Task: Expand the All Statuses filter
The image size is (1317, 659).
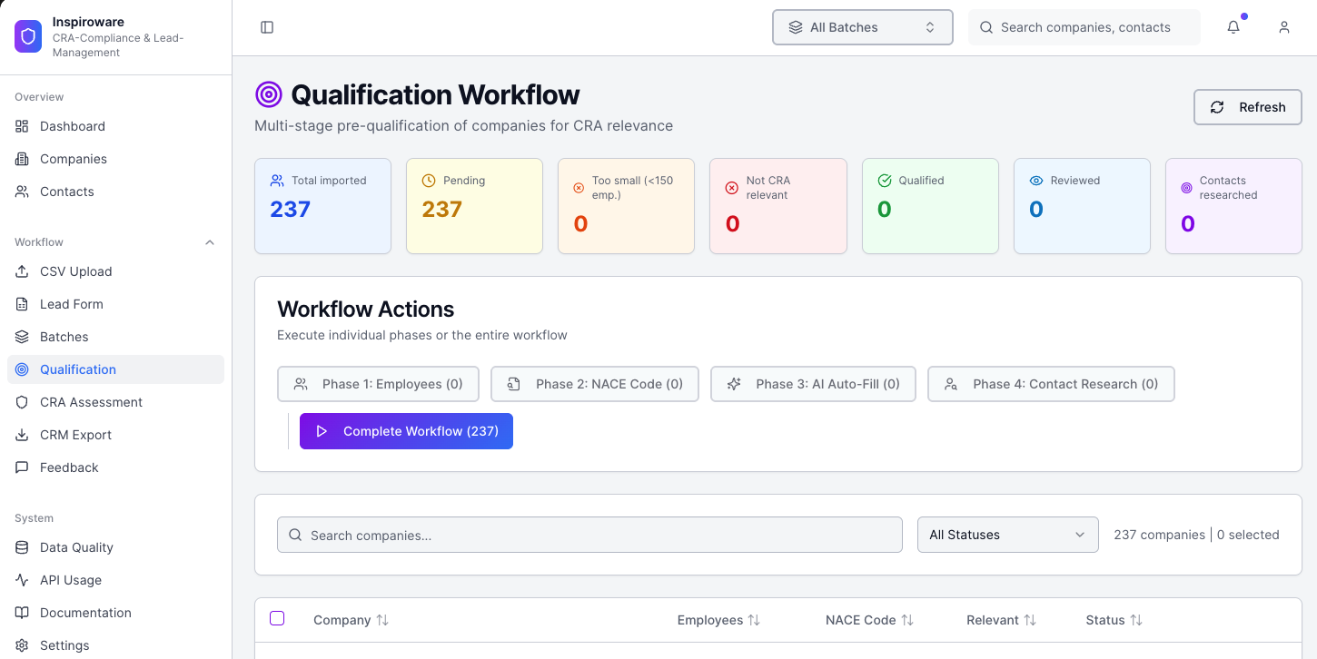Action: pyautogui.click(x=1007, y=535)
